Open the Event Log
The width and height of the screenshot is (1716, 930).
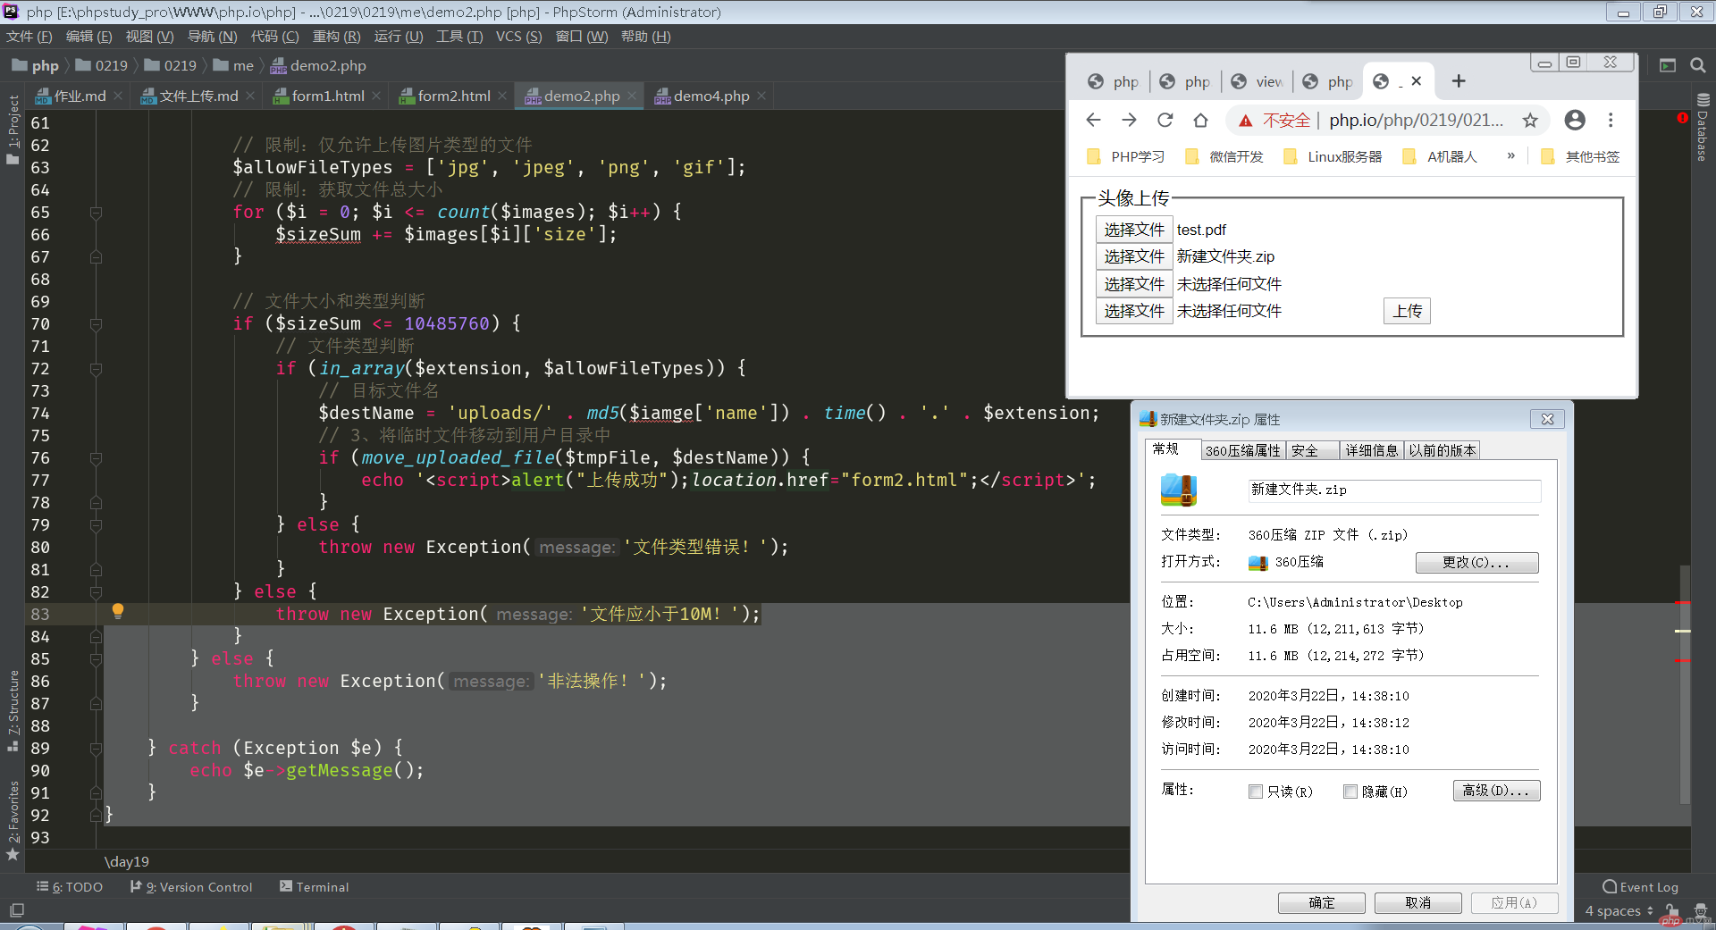tap(1640, 887)
